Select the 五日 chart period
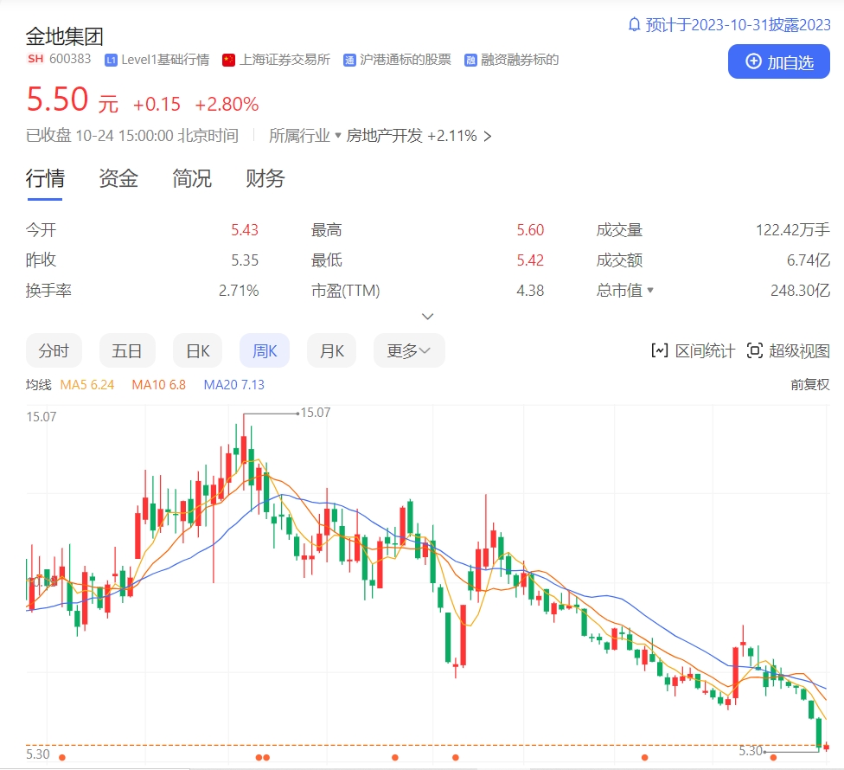The width and height of the screenshot is (844, 770). point(127,351)
